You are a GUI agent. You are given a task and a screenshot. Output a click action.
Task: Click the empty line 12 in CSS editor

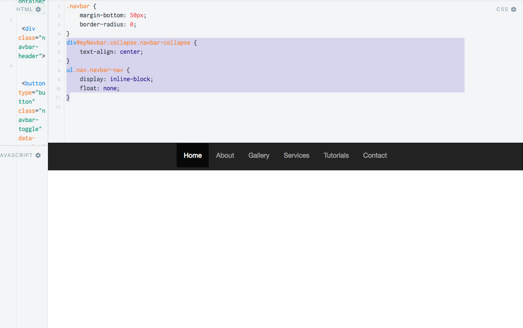[x=265, y=107]
